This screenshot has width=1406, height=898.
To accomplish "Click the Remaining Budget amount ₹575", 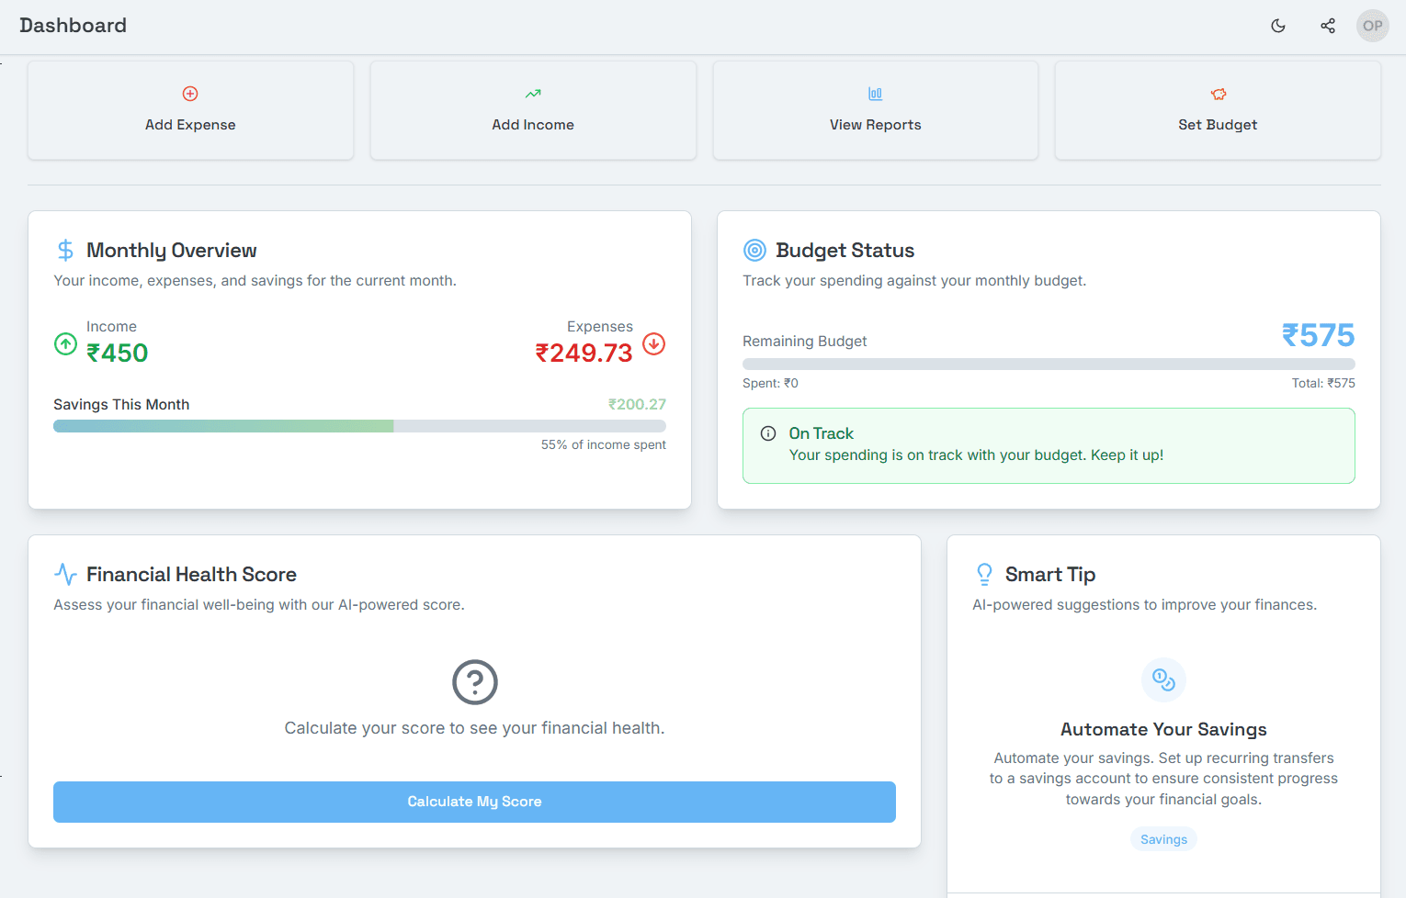I will (1319, 334).
